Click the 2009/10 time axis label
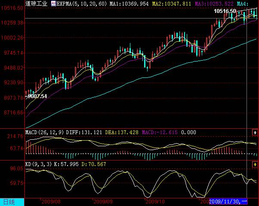The image size is (259, 206). (155, 201)
